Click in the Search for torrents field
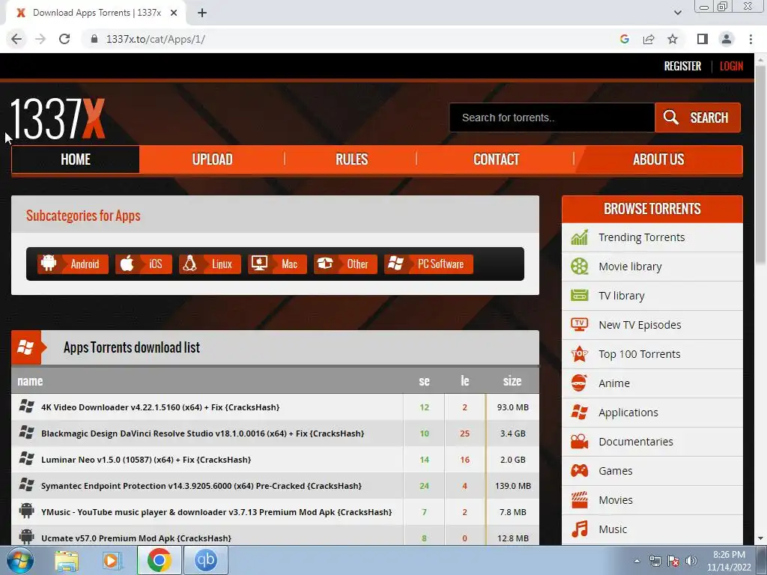Screen dimensions: 767x575 point(552,118)
